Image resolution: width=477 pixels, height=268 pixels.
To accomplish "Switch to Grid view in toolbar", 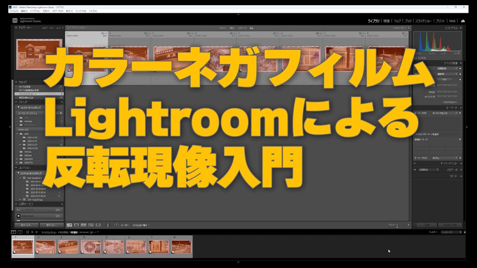I will (x=69, y=225).
